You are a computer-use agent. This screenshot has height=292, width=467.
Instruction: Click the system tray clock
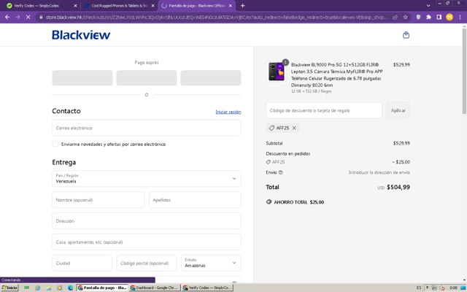click(x=453, y=288)
